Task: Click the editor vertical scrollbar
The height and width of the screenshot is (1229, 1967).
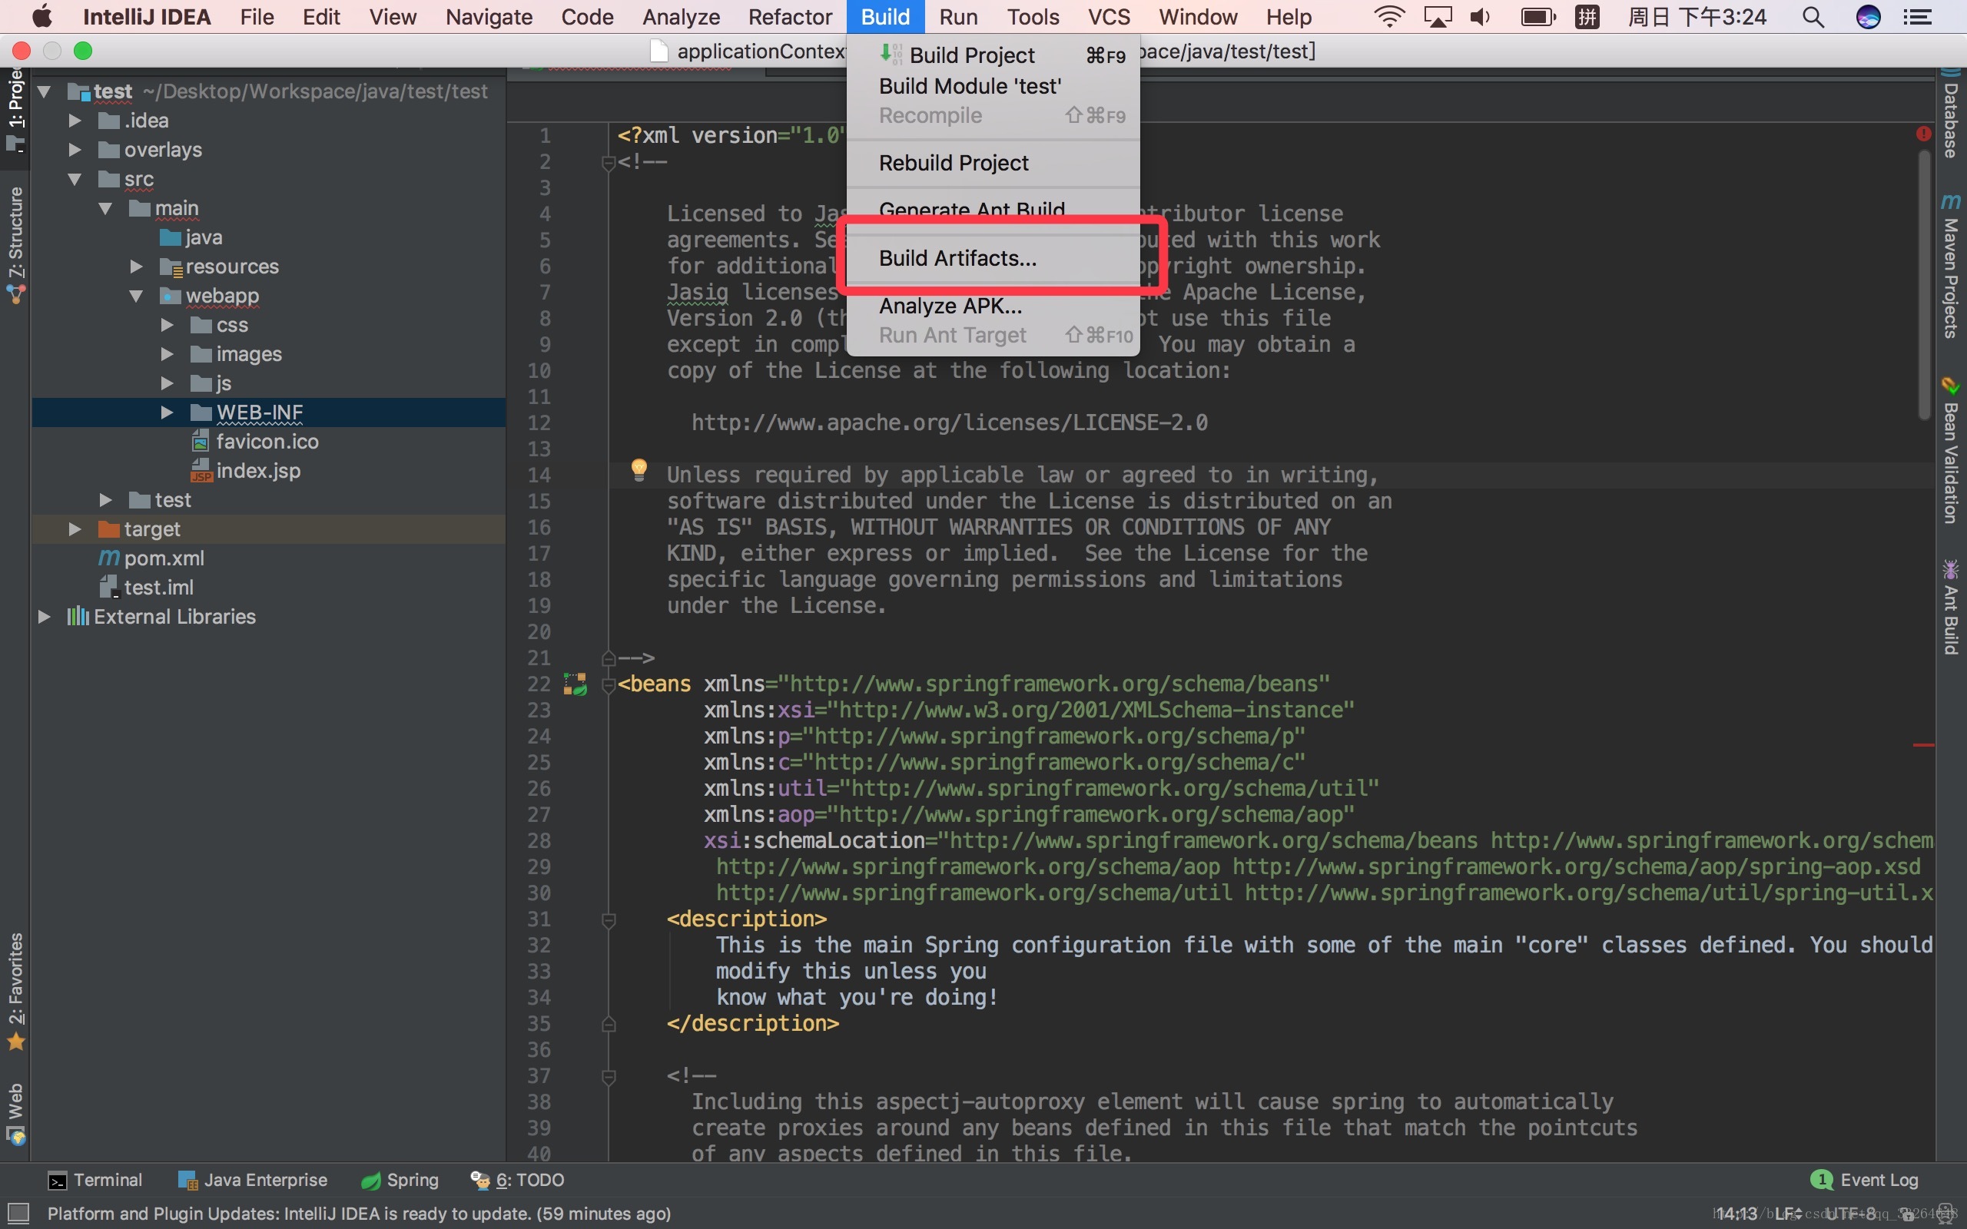Action: point(1923,284)
